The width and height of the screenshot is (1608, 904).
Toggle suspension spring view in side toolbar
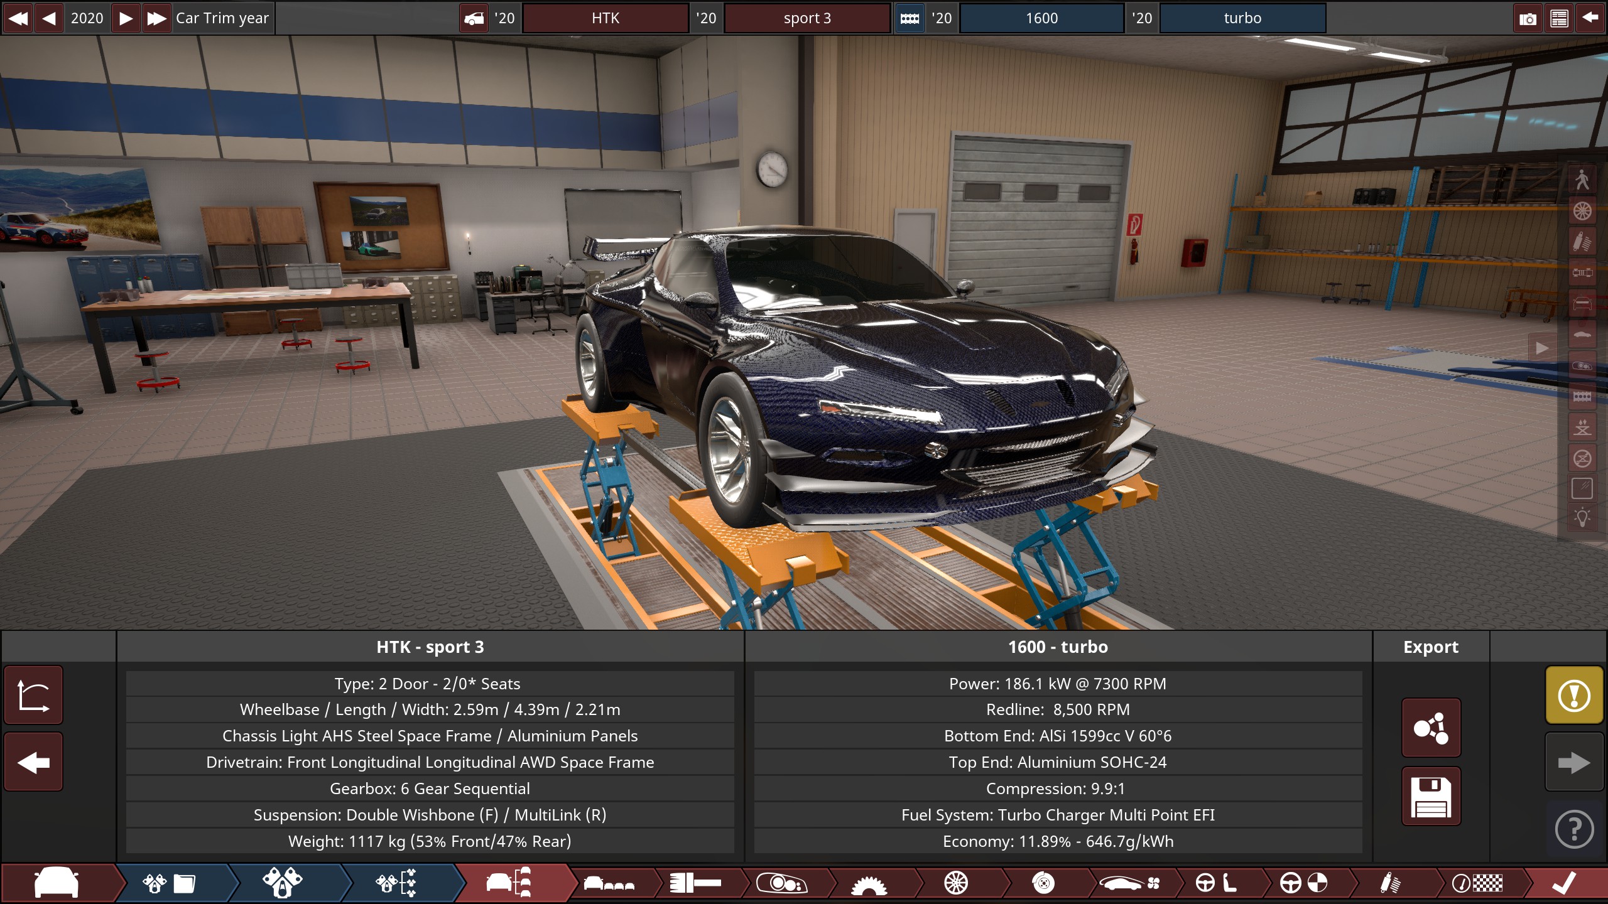coord(1582,242)
